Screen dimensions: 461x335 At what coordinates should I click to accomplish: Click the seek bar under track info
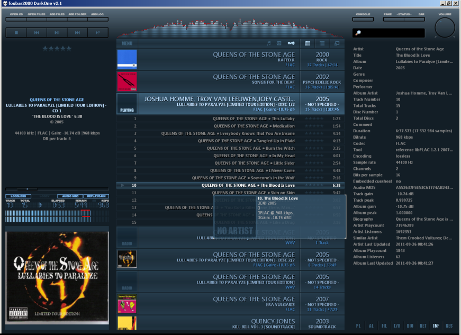pyautogui.click(x=57, y=189)
